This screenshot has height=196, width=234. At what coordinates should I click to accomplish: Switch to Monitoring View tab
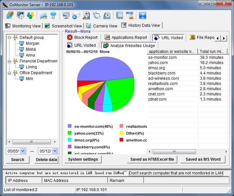[23, 26]
